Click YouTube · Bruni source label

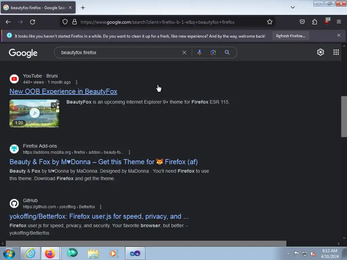pos(40,76)
